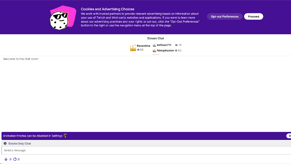Open Ravenbtw top gifter entry

pos(140,48)
